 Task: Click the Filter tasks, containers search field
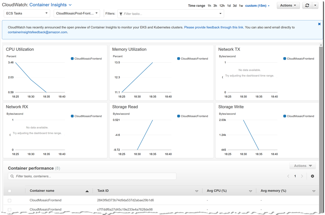tap(92, 176)
